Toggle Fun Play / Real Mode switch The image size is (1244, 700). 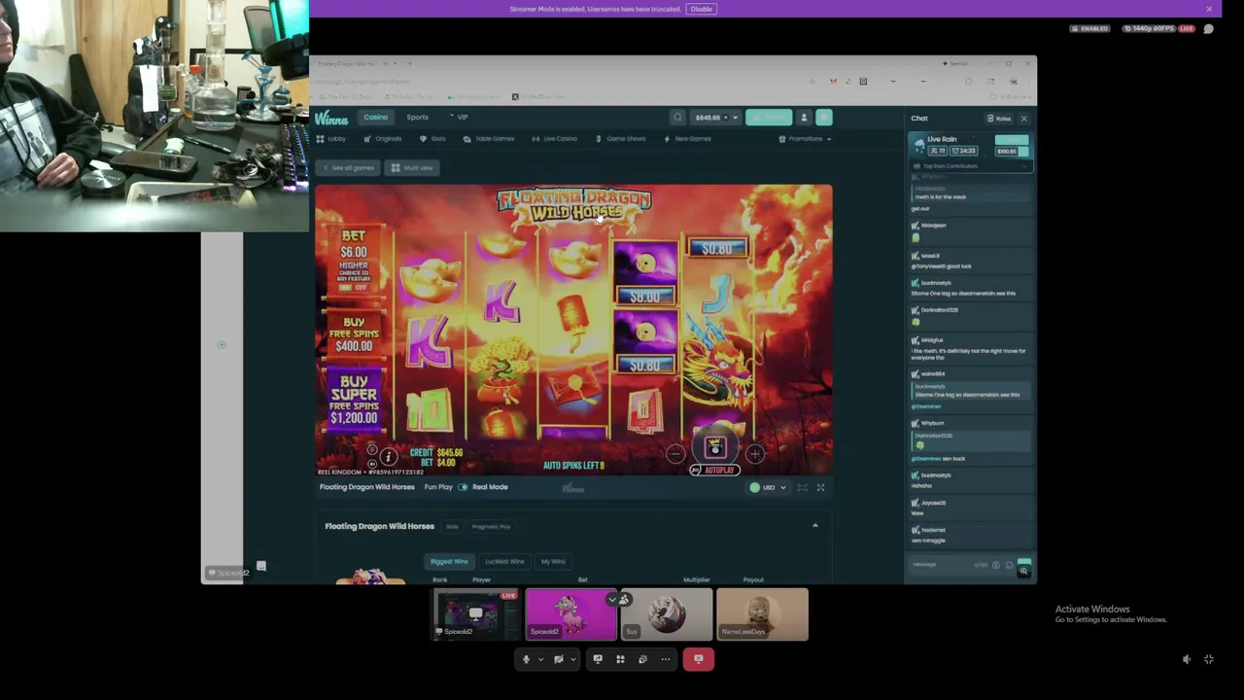[x=463, y=487]
